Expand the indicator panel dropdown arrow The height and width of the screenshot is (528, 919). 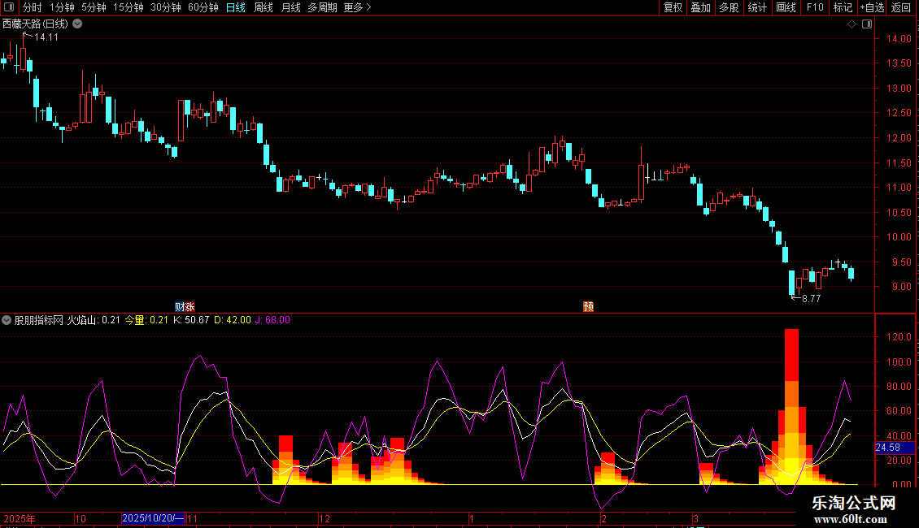pyautogui.click(x=7, y=320)
